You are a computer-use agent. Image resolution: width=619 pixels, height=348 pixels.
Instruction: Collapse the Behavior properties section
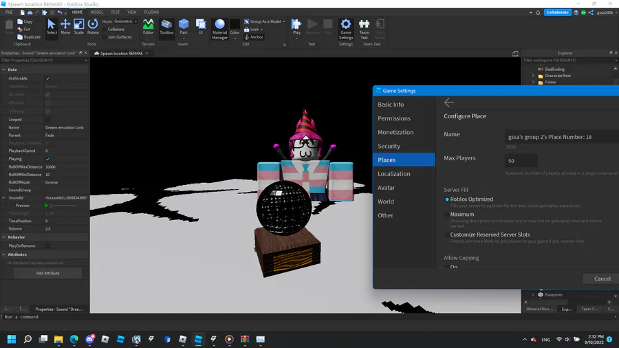click(x=3, y=237)
